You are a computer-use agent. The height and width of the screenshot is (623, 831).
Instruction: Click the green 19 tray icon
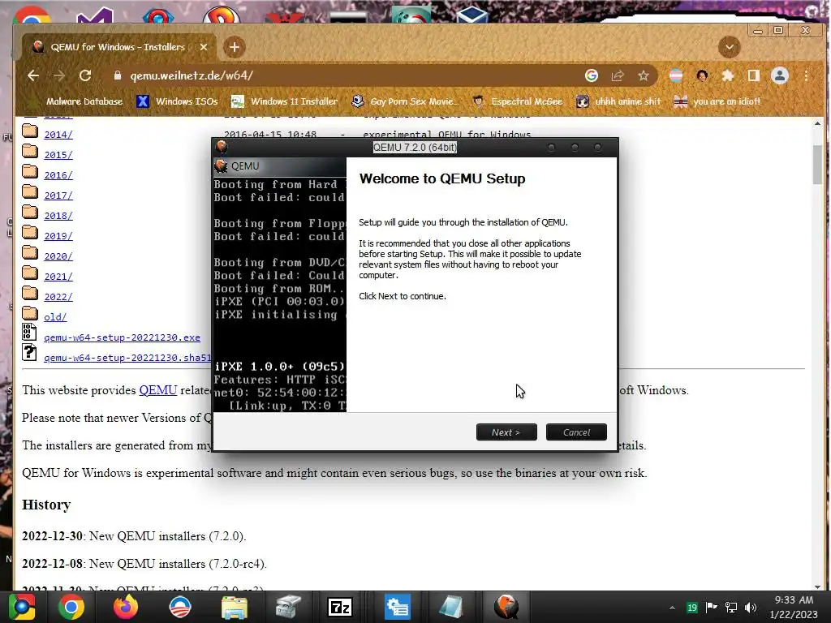pyautogui.click(x=691, y=608)
